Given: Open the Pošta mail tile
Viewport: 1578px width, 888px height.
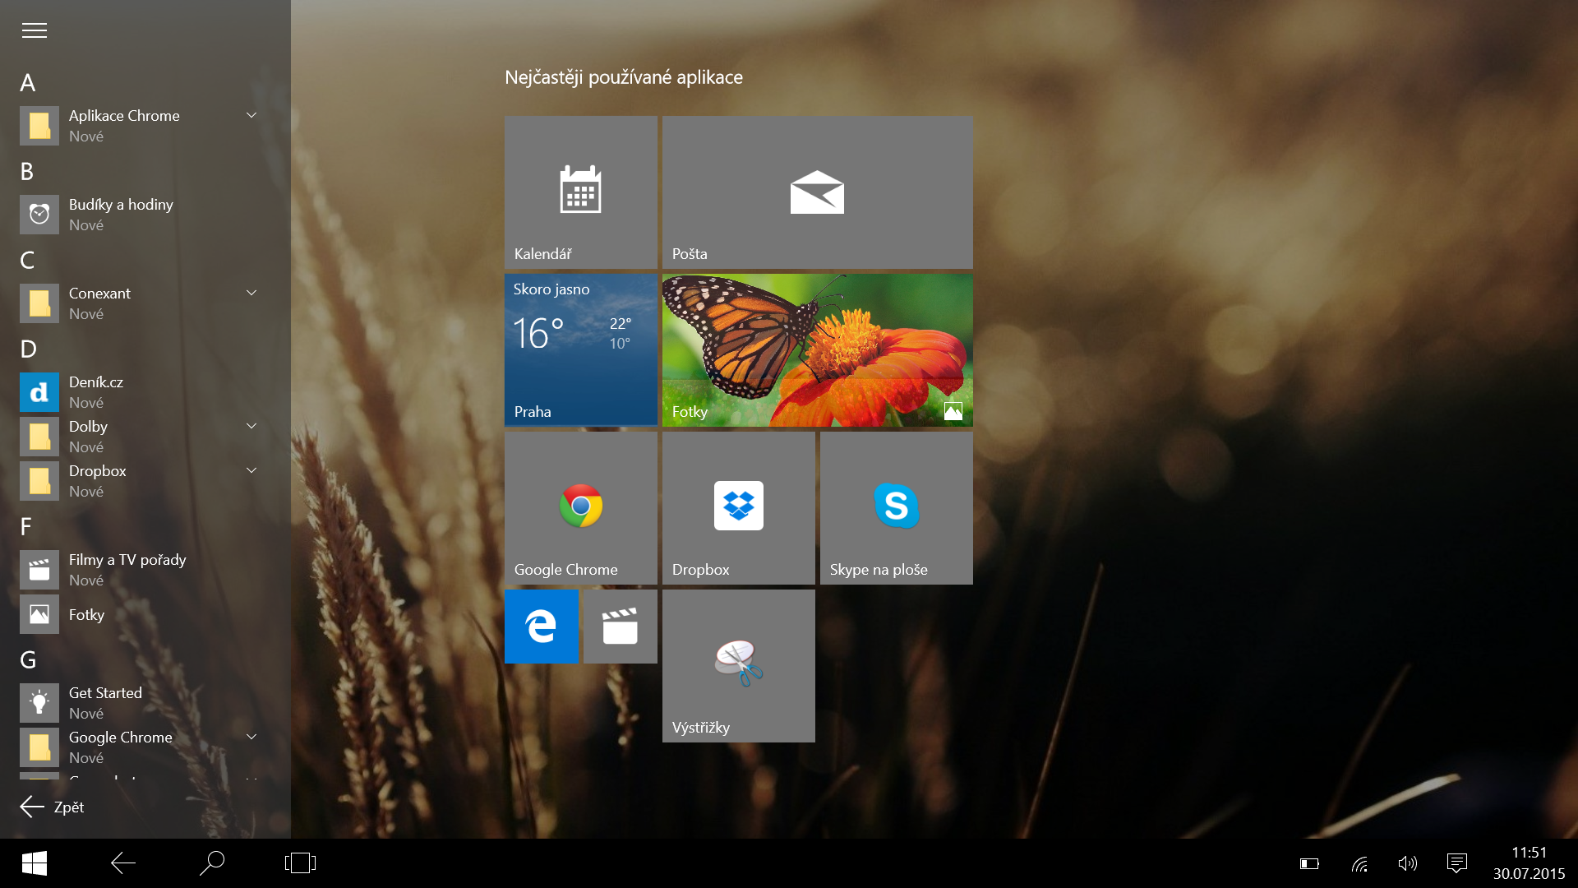Looking at the screenshot, I should 817,192.
